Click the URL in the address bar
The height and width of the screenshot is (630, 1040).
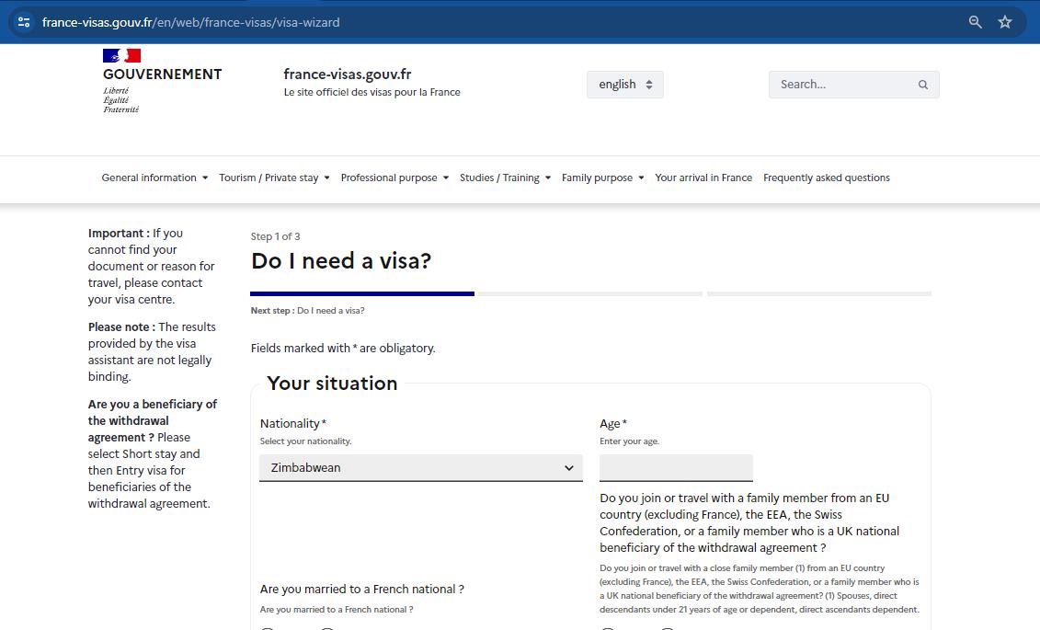(x=191, y=22)
